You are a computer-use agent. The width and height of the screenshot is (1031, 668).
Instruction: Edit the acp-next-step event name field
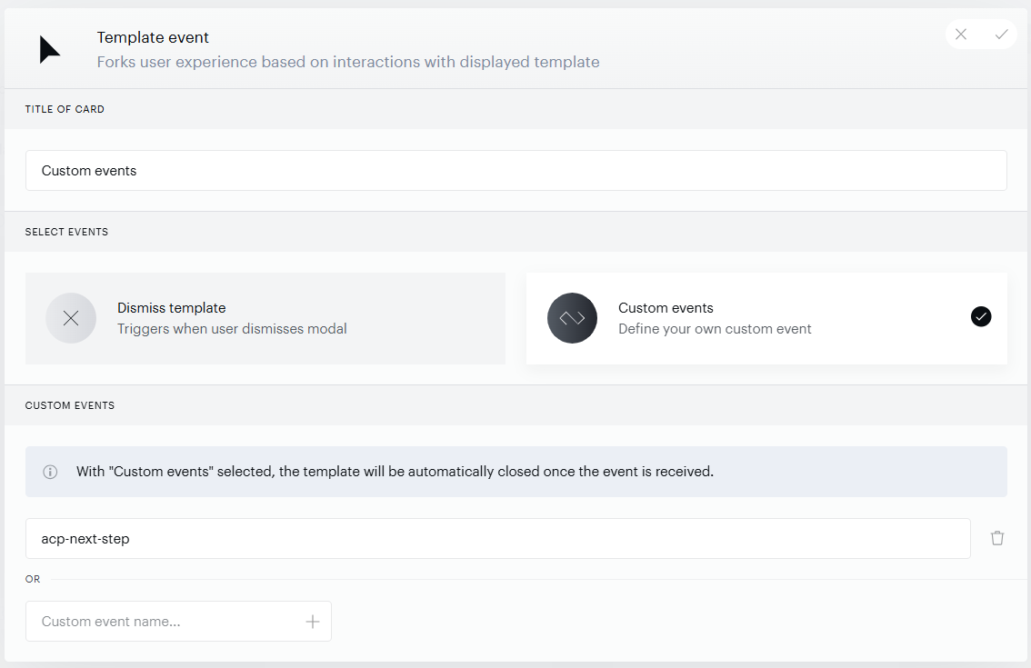pyautogui.click(x=497, y=538)
